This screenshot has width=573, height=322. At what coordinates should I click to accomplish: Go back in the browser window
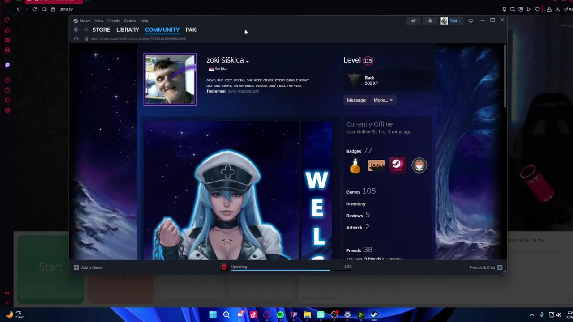tap(18, 9)
